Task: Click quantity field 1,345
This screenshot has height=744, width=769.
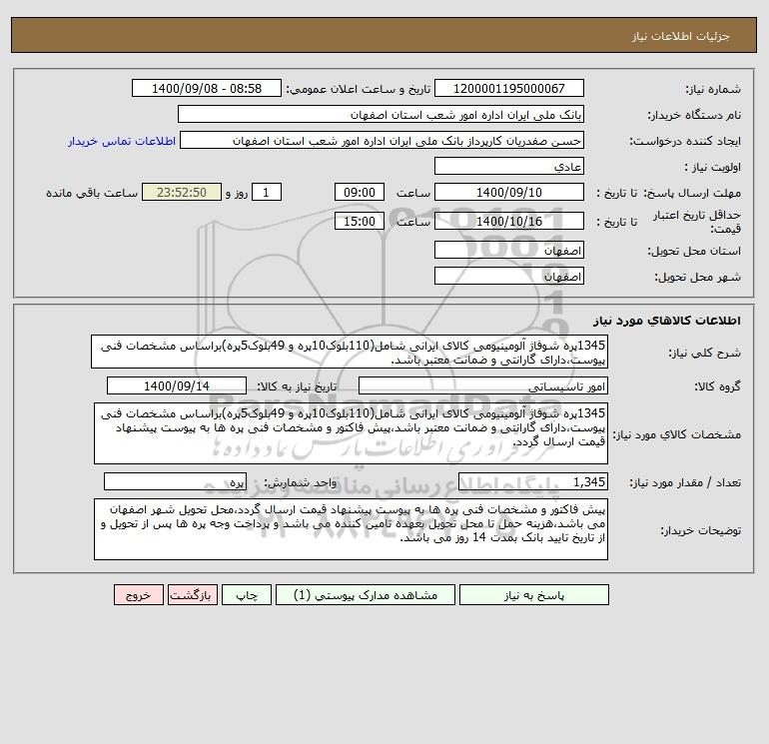Action: [x=533, y=481]
